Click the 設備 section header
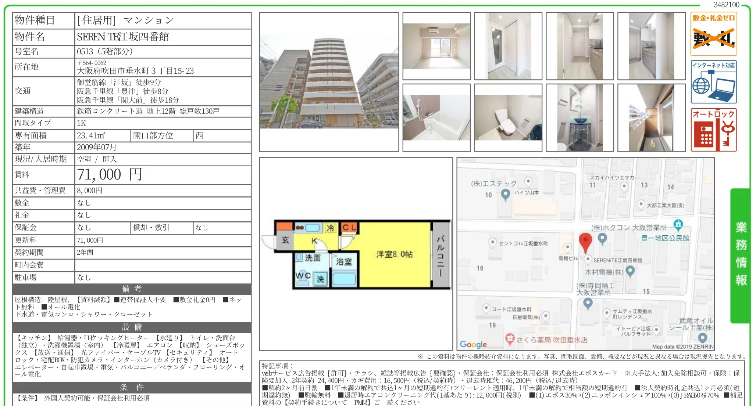 pos(132,327)
